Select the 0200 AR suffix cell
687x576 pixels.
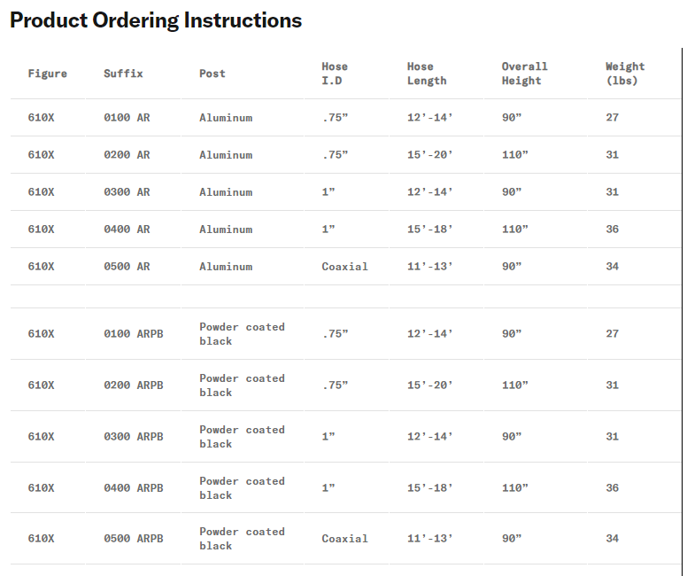pos(127,155)
